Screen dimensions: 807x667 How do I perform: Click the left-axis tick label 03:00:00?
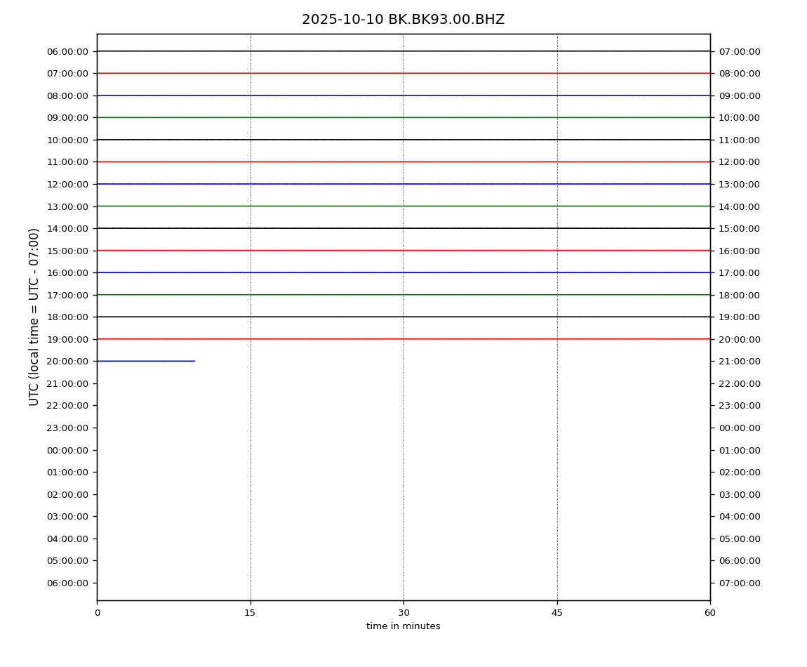pyautogui.click(x=67, y=516)
